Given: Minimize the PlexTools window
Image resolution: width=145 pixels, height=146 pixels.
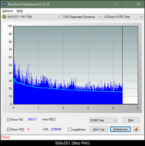Looking at the screenshot, I should (115, 4).
